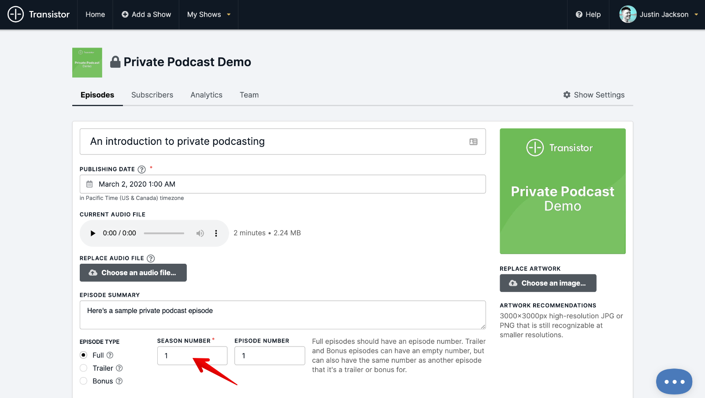The height and width of the screenshot is (398, 705).
Task: Switch to the Analytics tab
Action: coord(206,95)
